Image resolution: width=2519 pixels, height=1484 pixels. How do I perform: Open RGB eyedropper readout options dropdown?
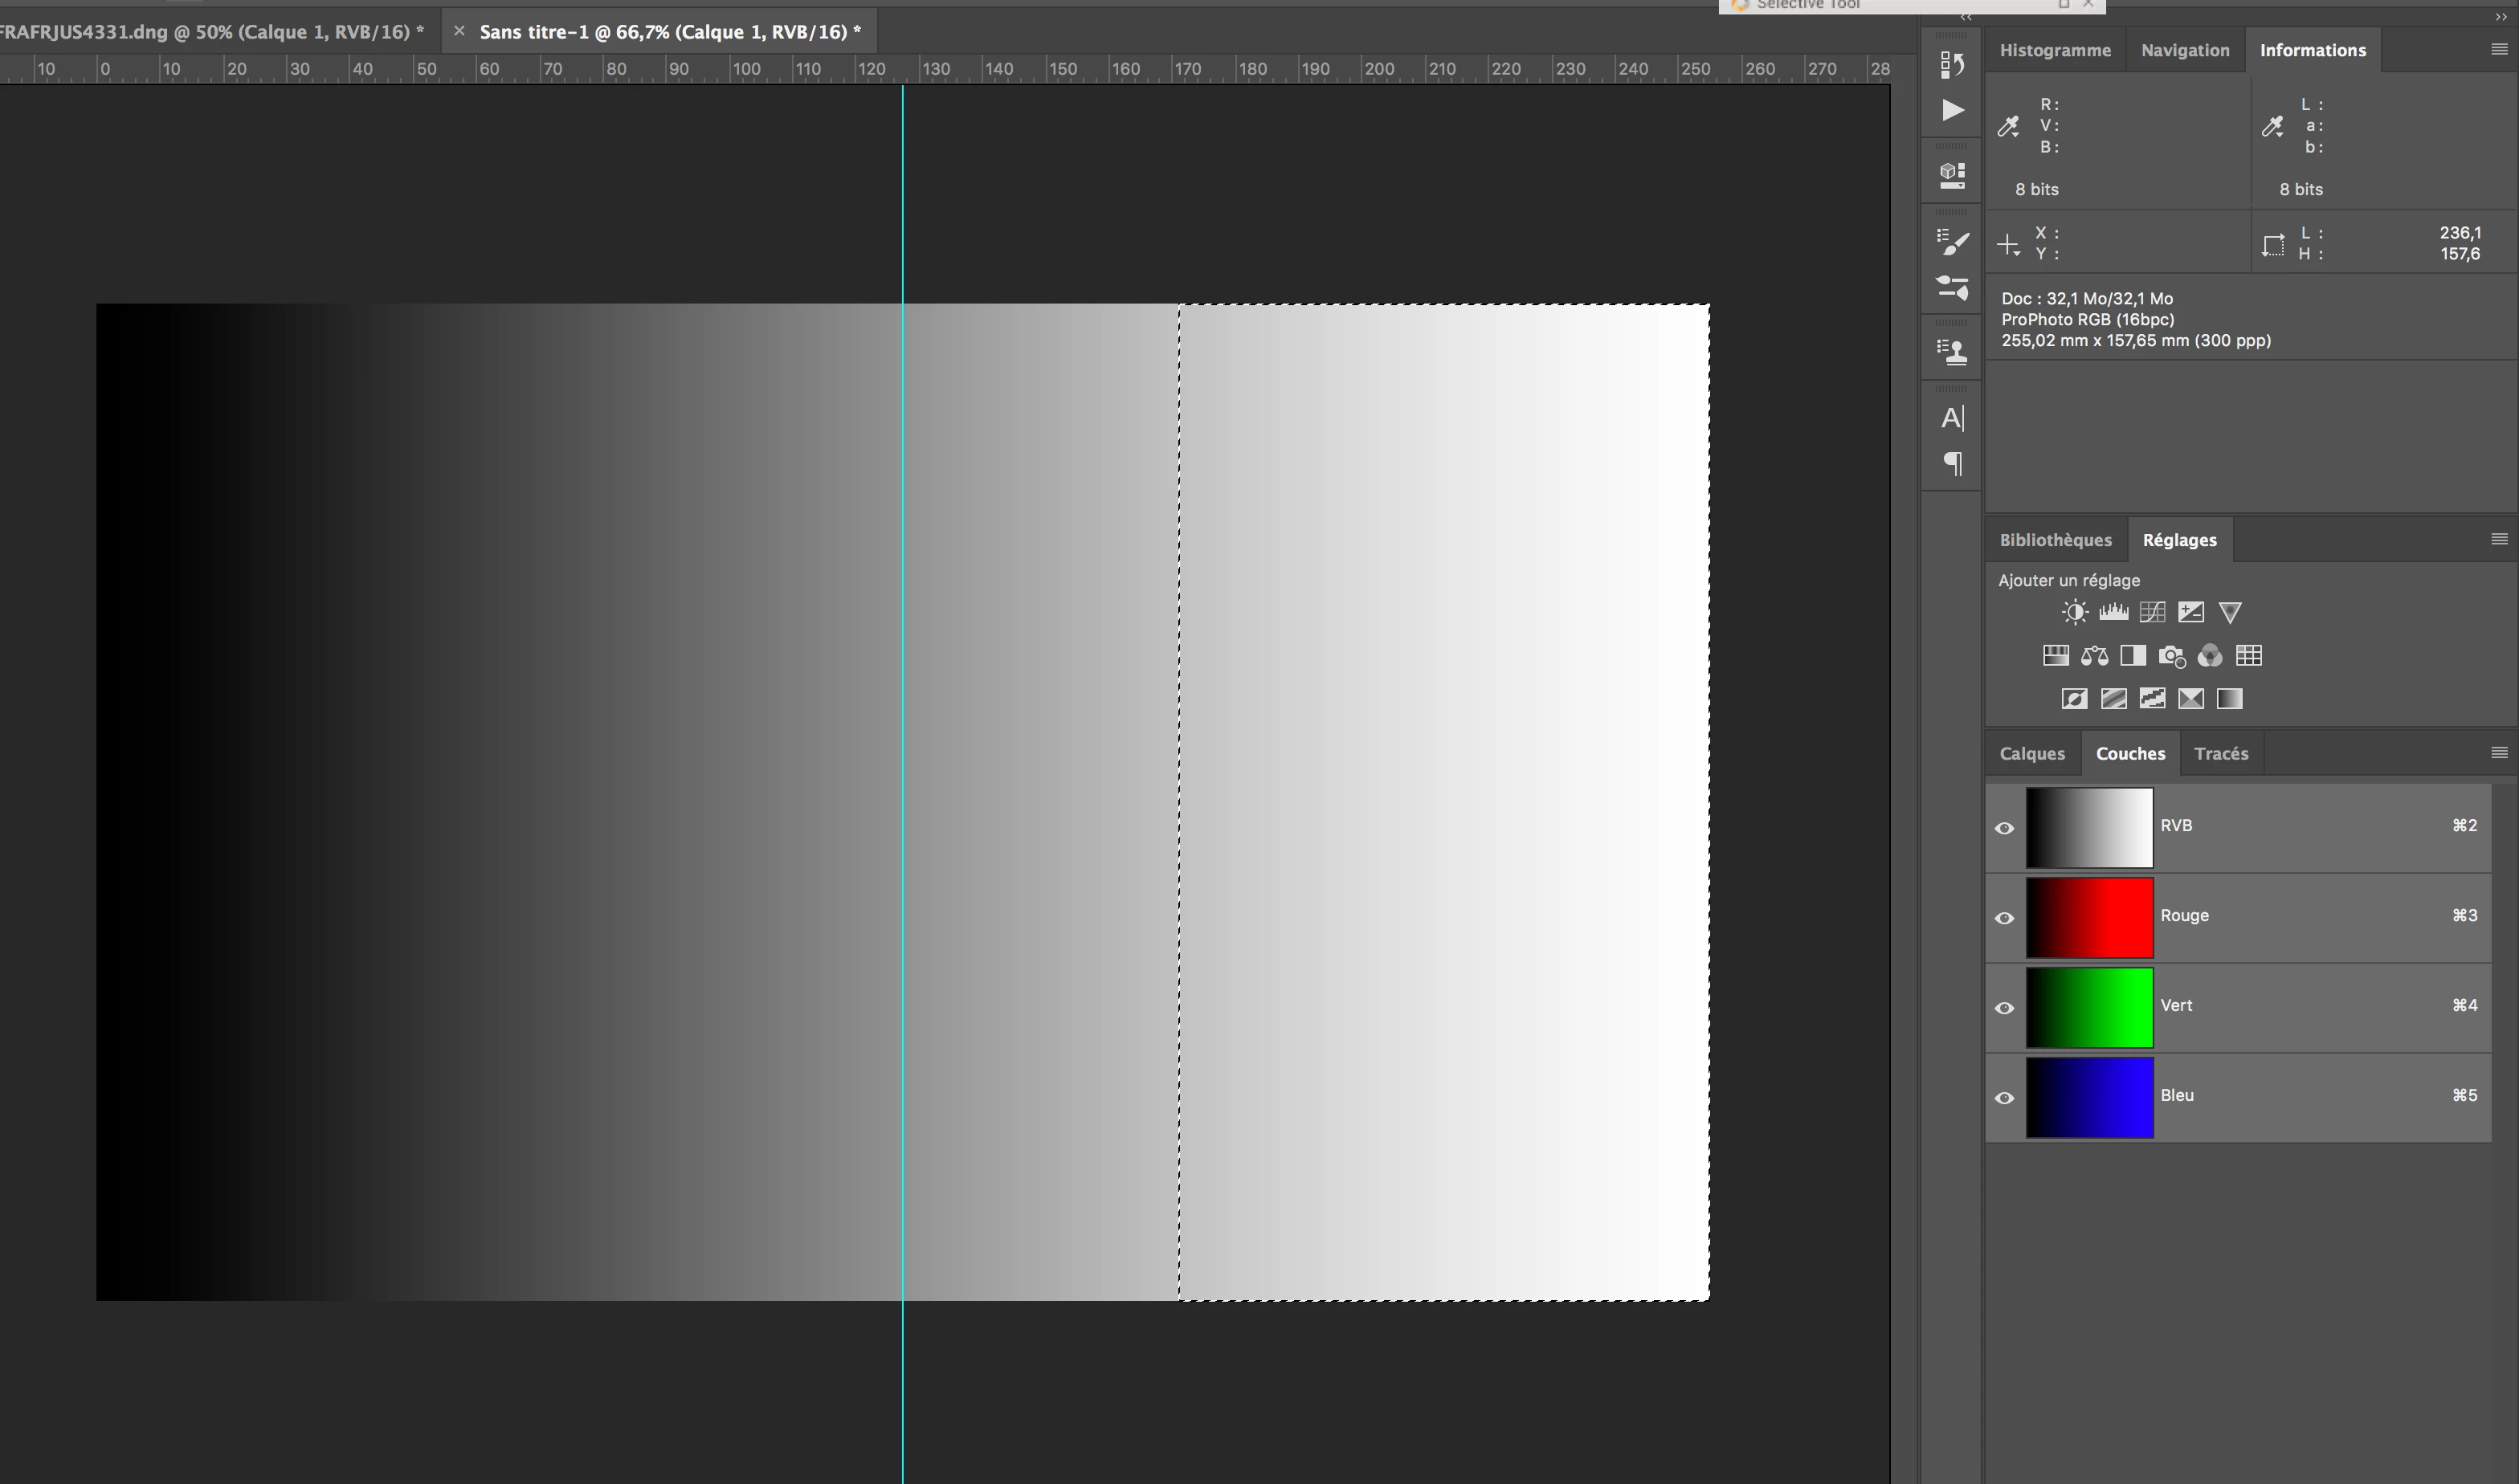point(2009,127)
